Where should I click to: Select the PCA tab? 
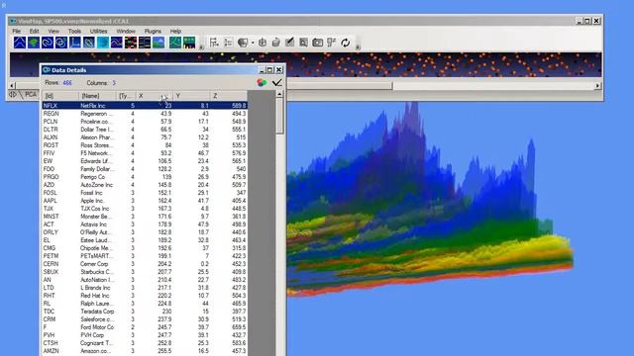(31, 95)
